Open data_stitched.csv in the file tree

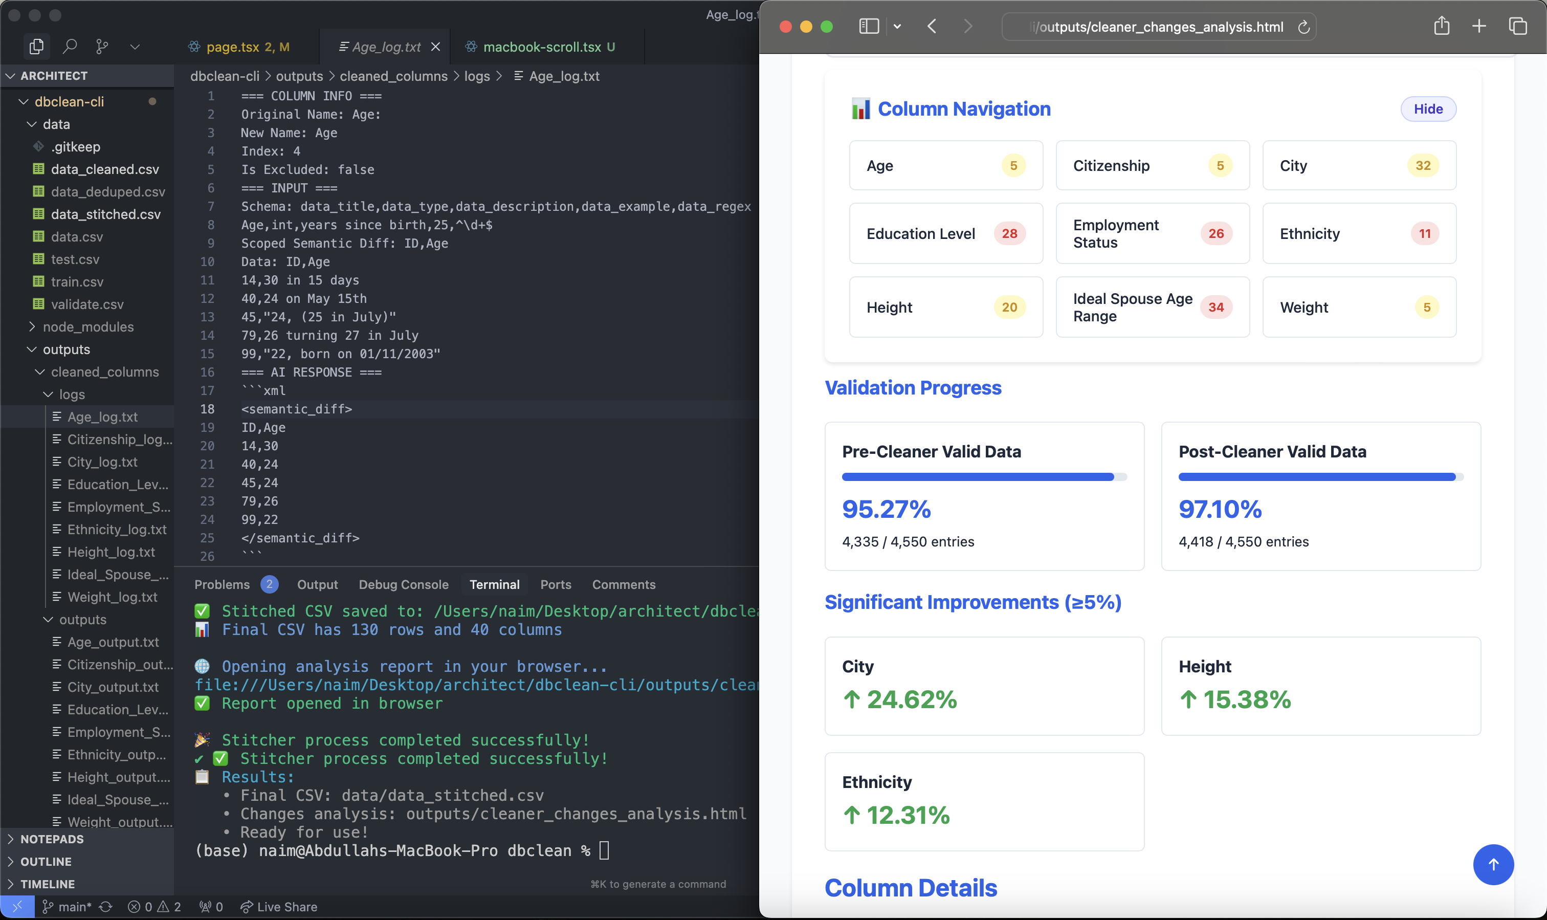pos(105,214)
